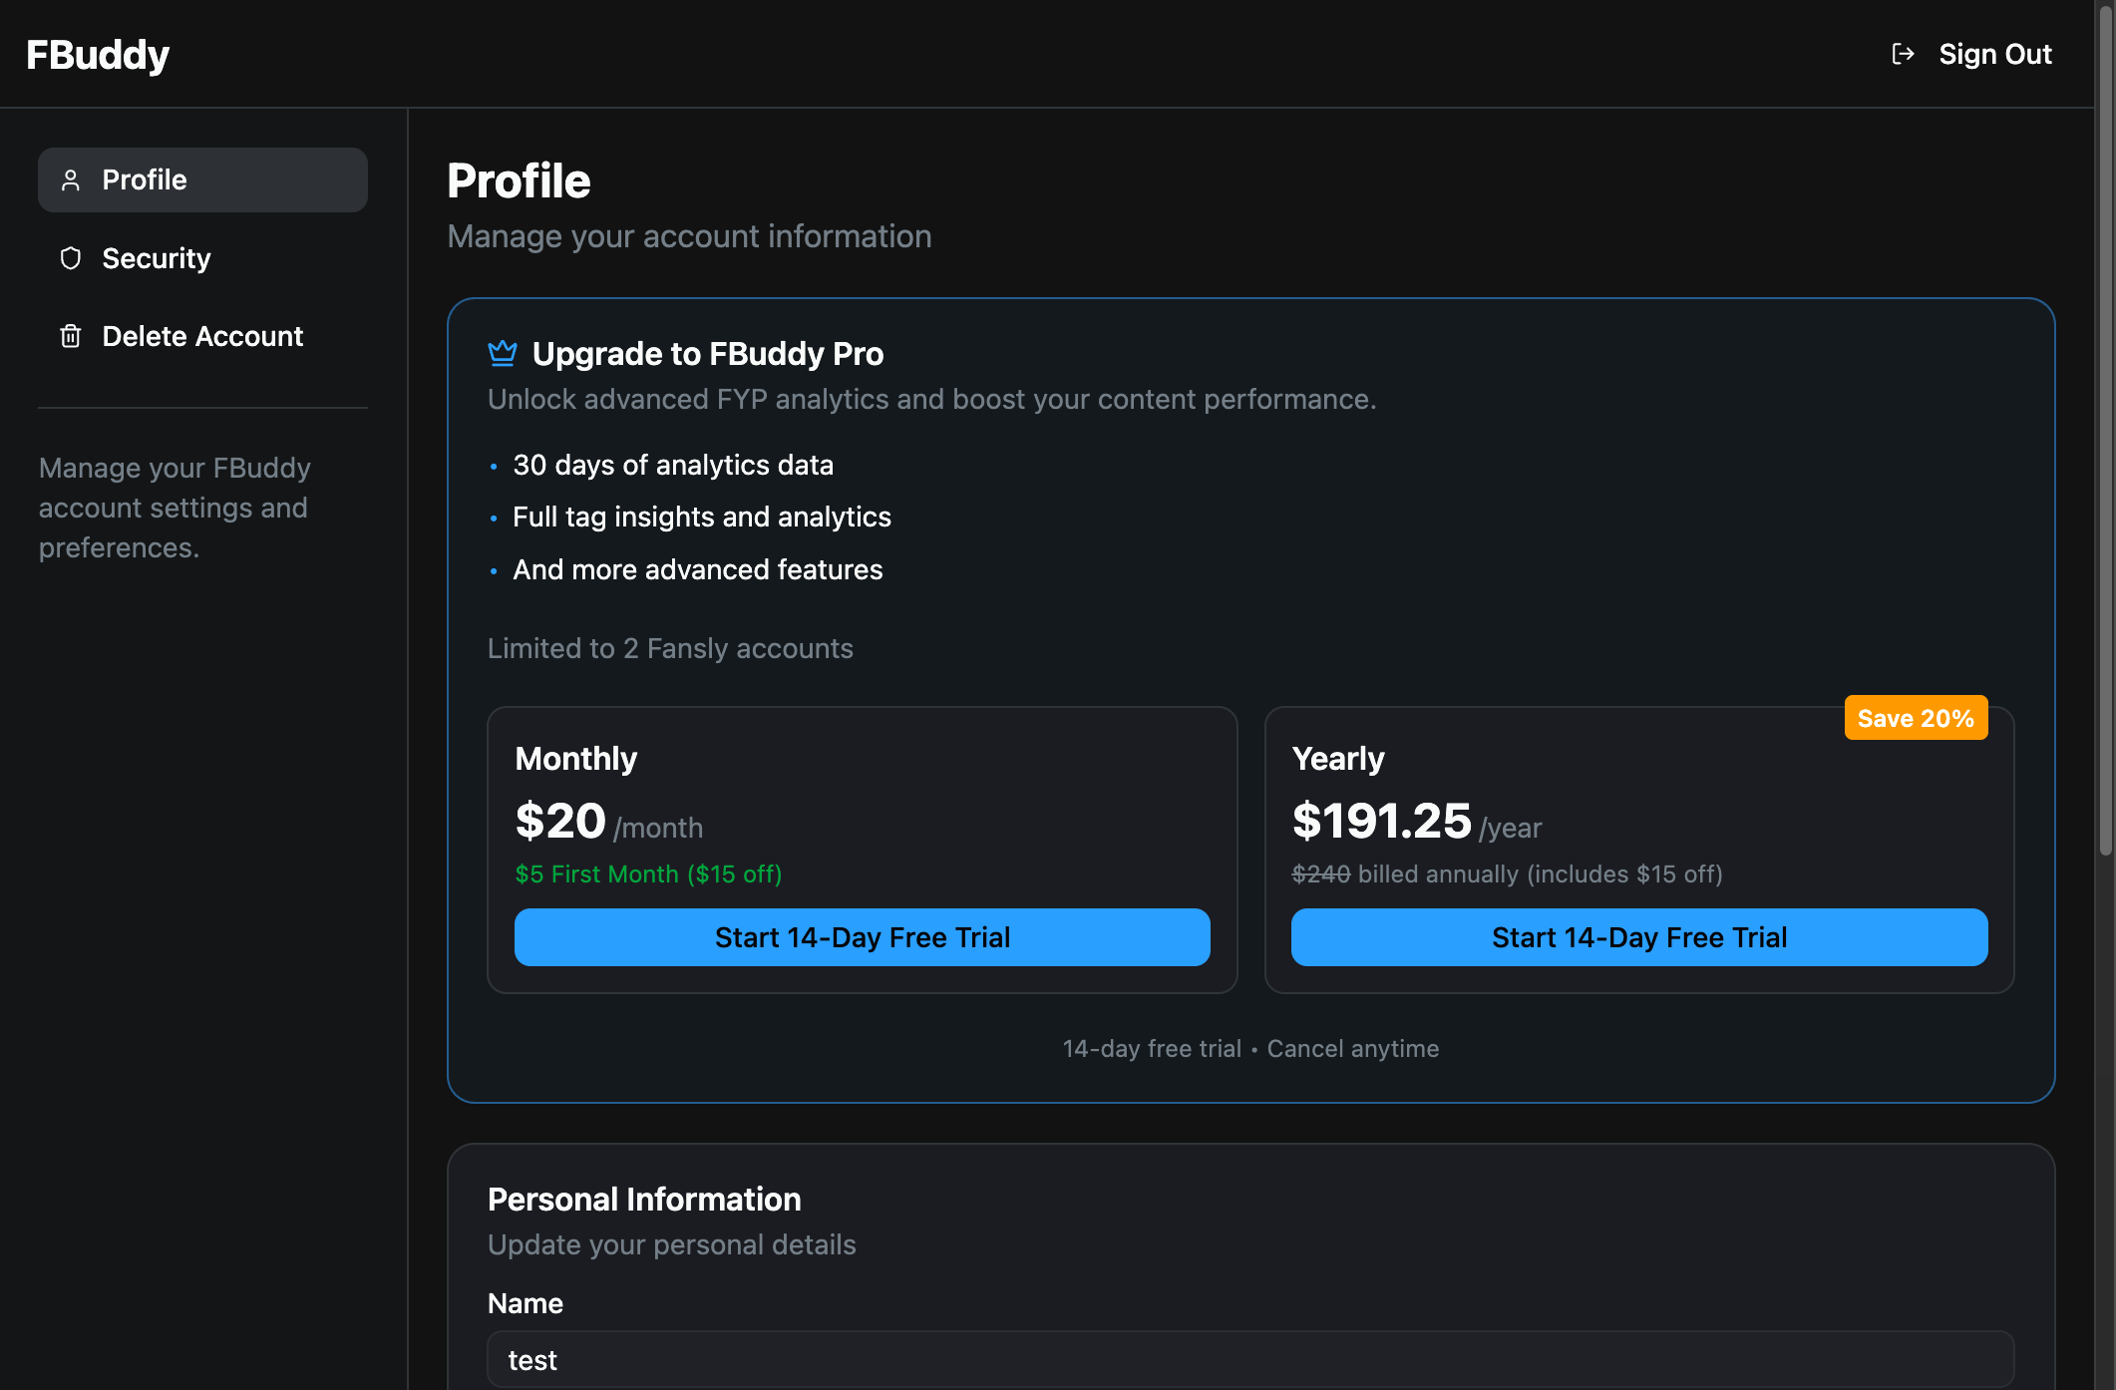The height and width of the screenshot is (1390, 2116).
Task: Click 'Limited to 2 Fansly accounts' note
Action: pos(670,648)
